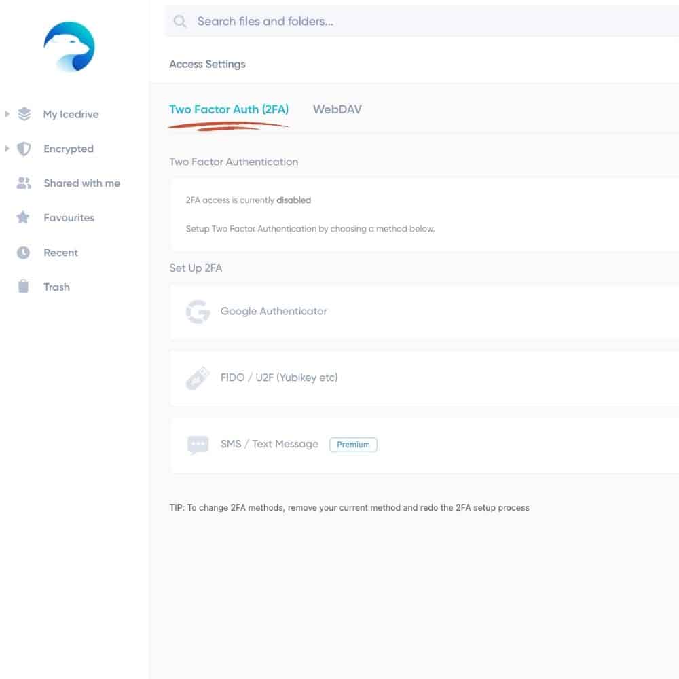
Task: Click the SMS speech bubble icon
Action: coord(198,445)
